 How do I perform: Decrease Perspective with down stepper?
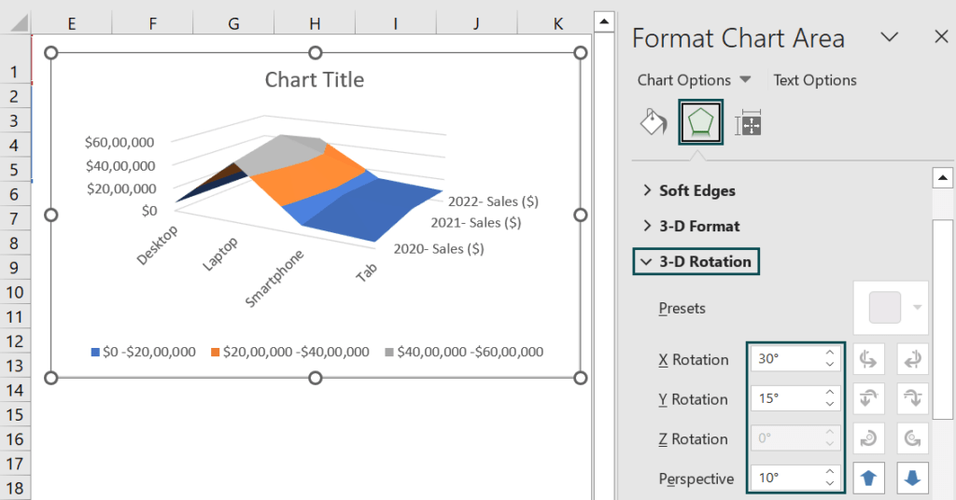click(830, 483)
